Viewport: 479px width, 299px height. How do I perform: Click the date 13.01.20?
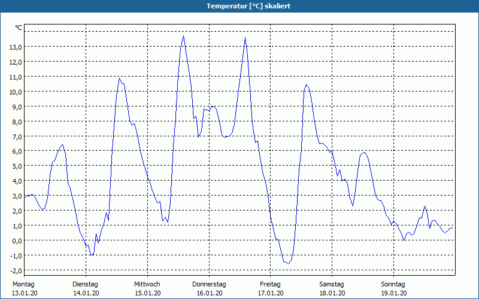pos(25,293)
